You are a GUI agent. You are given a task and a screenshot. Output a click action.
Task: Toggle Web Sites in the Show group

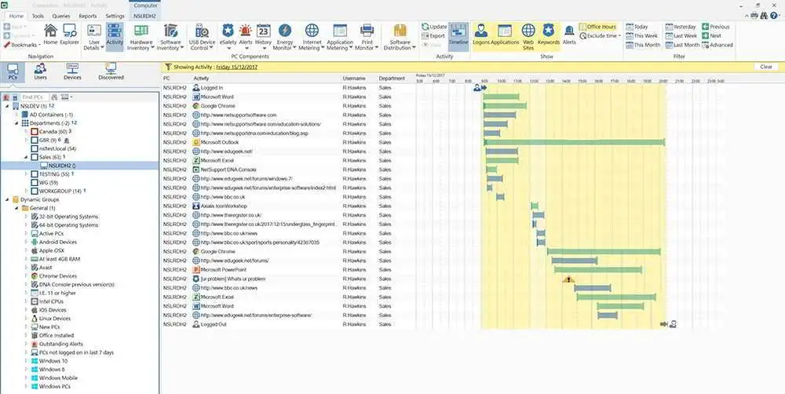[x=528, y=37]
